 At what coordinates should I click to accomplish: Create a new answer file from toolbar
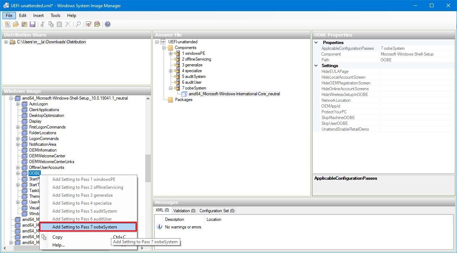click(7, 24)
